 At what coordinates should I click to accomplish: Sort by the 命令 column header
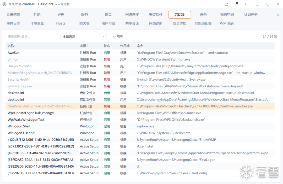click(x=140, y=46)
